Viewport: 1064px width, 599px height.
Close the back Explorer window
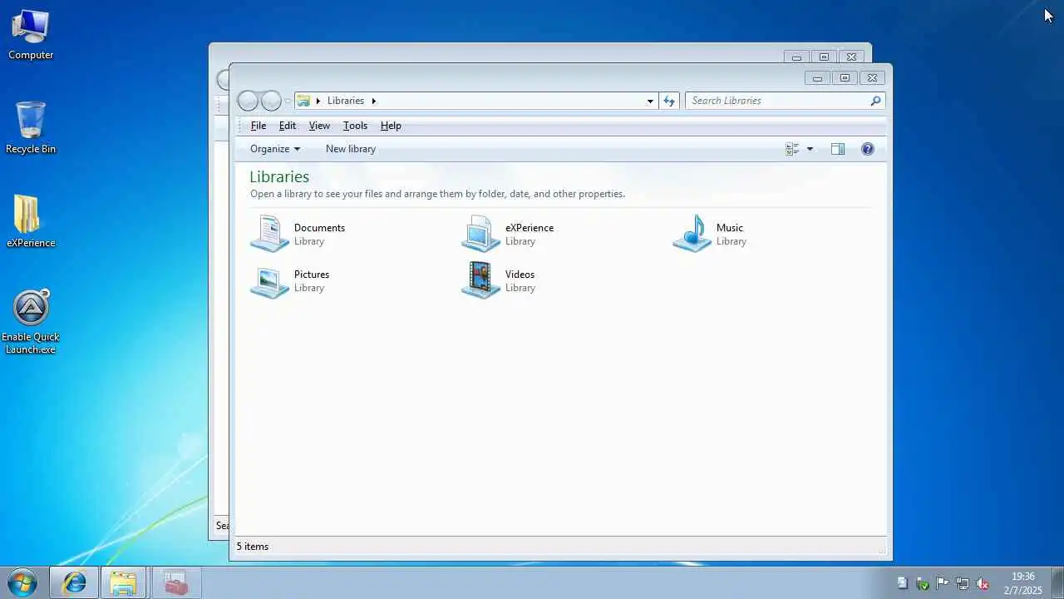pos(851,57)
